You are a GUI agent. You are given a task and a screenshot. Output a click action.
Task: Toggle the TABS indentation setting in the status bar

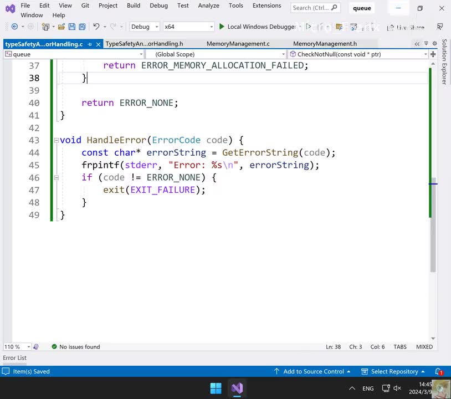399,347
